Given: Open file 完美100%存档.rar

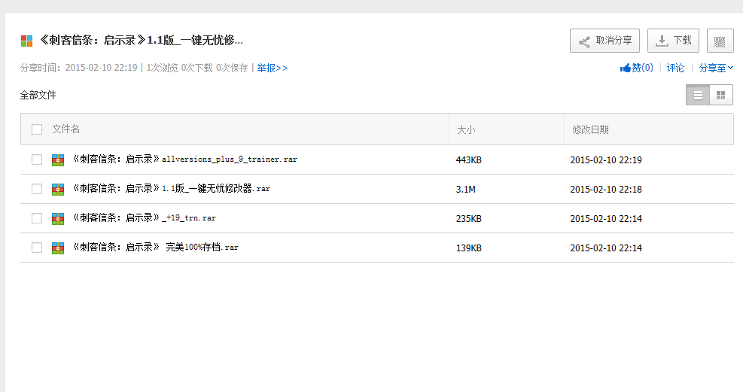Looking at the screenshot, I should [x=155, y=247].
